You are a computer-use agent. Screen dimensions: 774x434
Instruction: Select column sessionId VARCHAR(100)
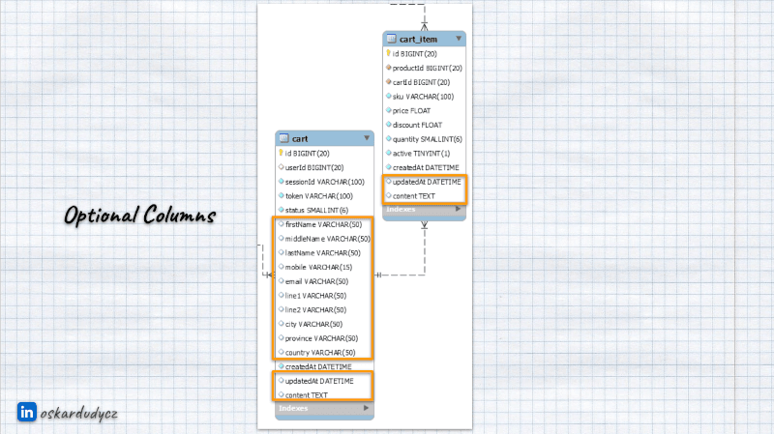325,182
